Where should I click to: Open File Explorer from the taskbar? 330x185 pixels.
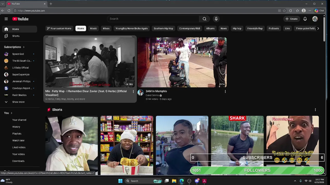174,181
